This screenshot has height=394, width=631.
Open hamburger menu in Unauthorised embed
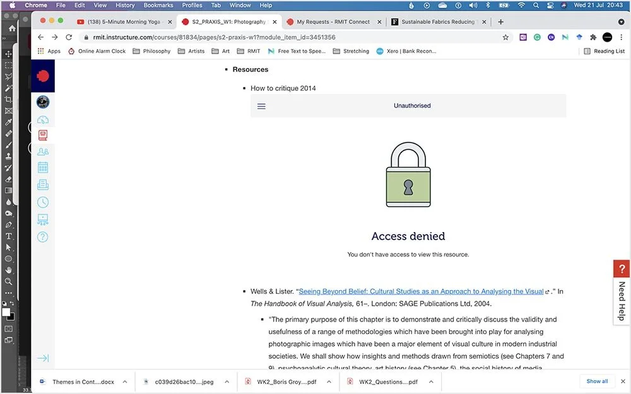(262, 106)
